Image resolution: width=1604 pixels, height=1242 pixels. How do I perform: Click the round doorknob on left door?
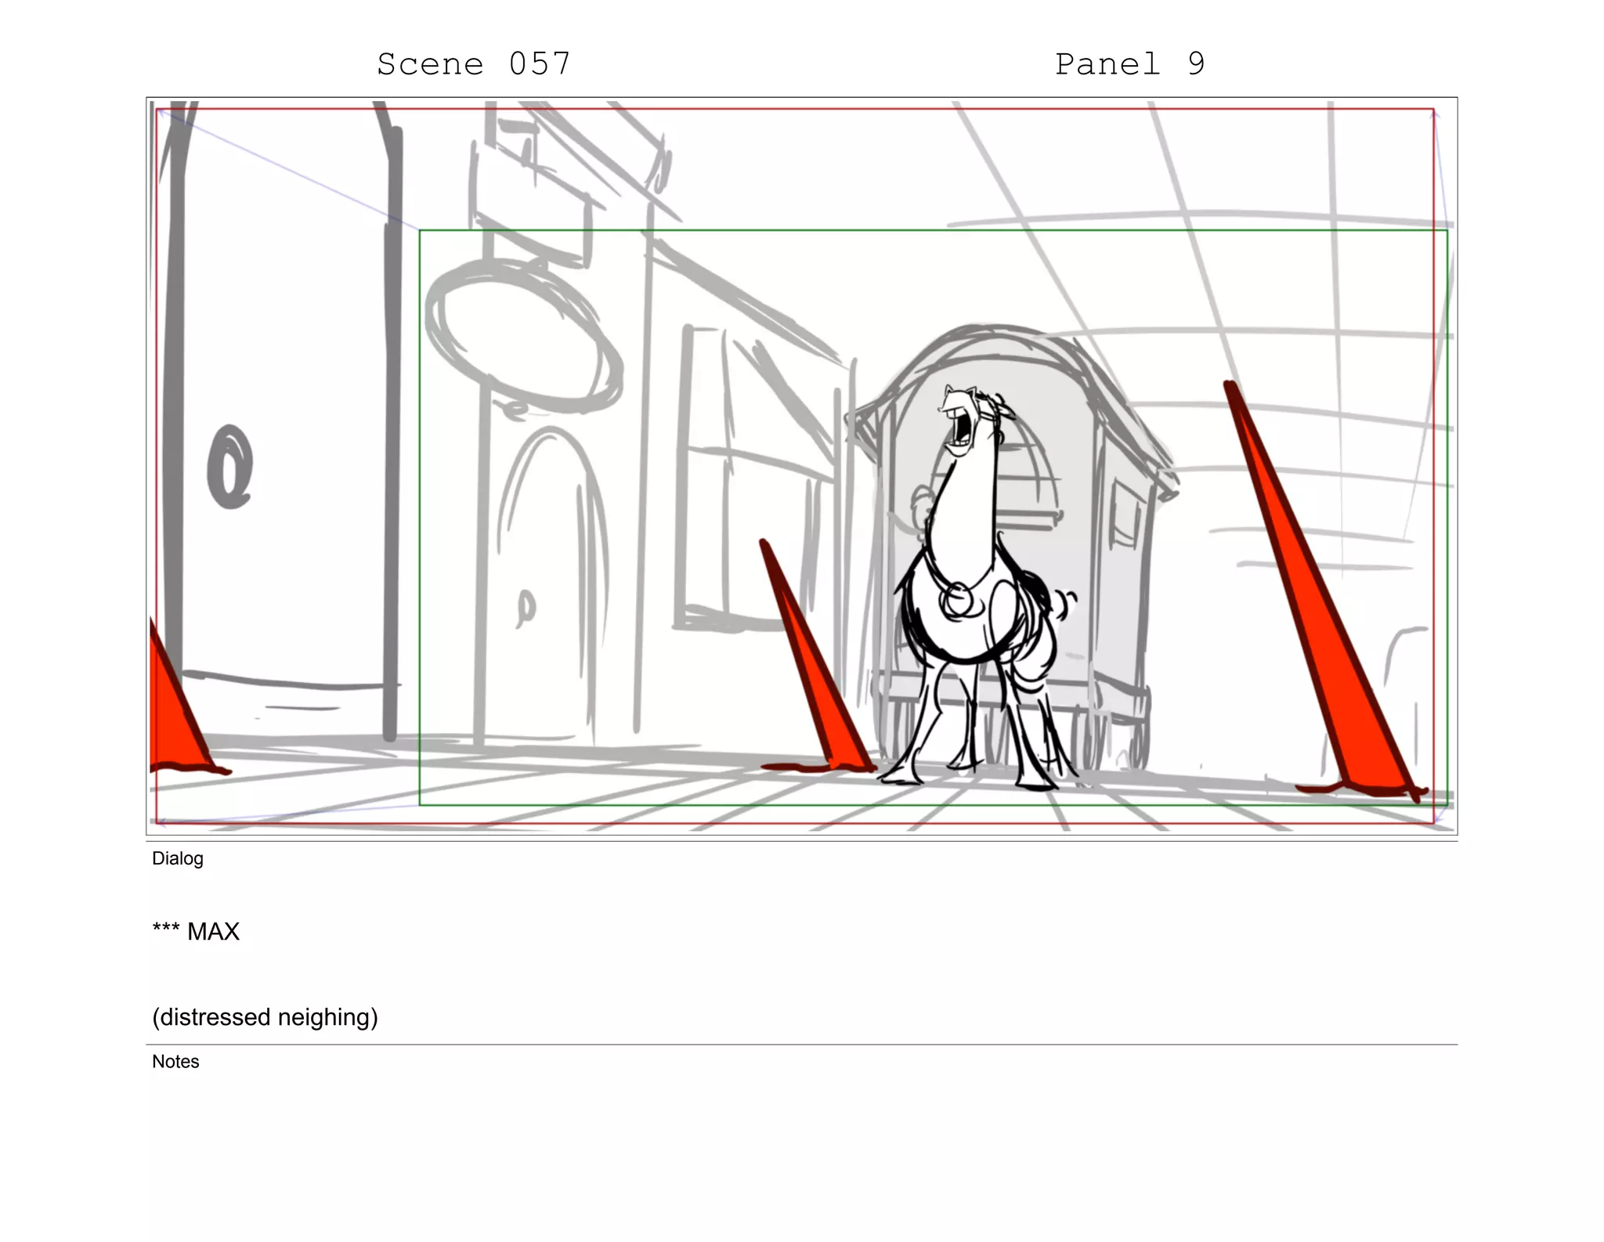click(x=229, y=467)
